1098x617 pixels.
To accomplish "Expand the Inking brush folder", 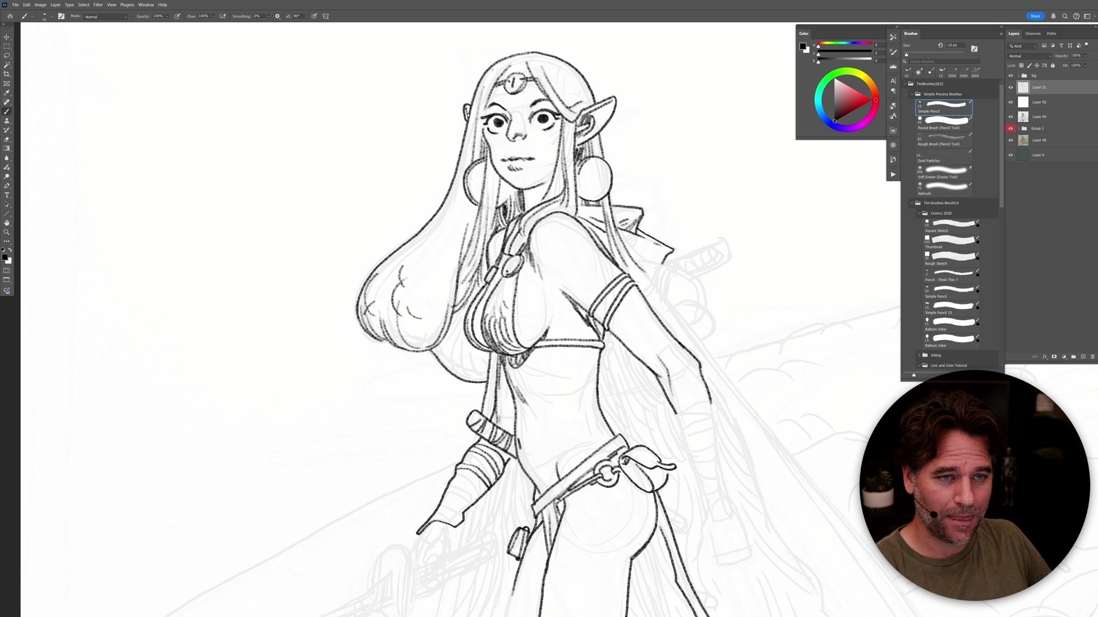I will tap(919, 355).
